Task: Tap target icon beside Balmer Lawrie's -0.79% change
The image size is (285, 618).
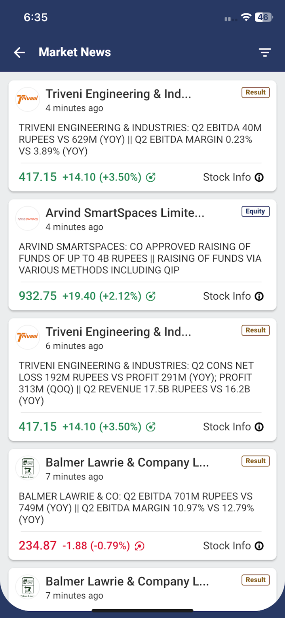Action: tap(139, 546)
